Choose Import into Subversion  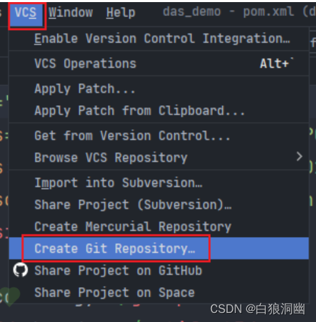[x=159, y=183]
